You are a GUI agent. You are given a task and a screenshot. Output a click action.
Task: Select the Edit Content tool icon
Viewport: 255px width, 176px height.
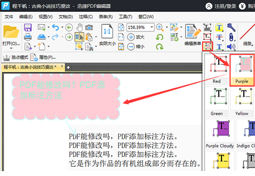[174, 27]
